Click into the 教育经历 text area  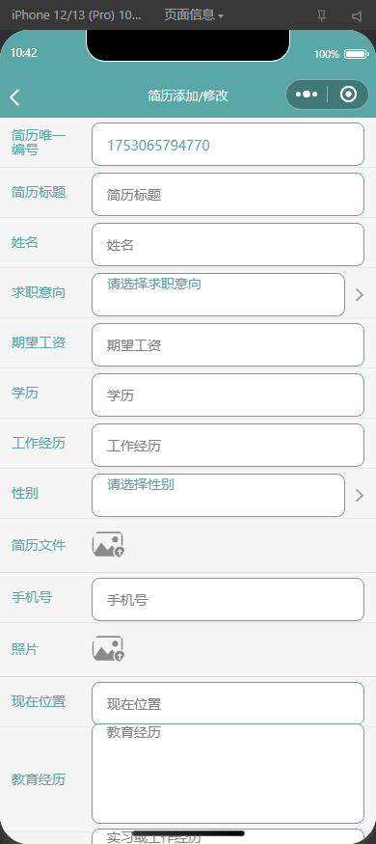[228, 774]
